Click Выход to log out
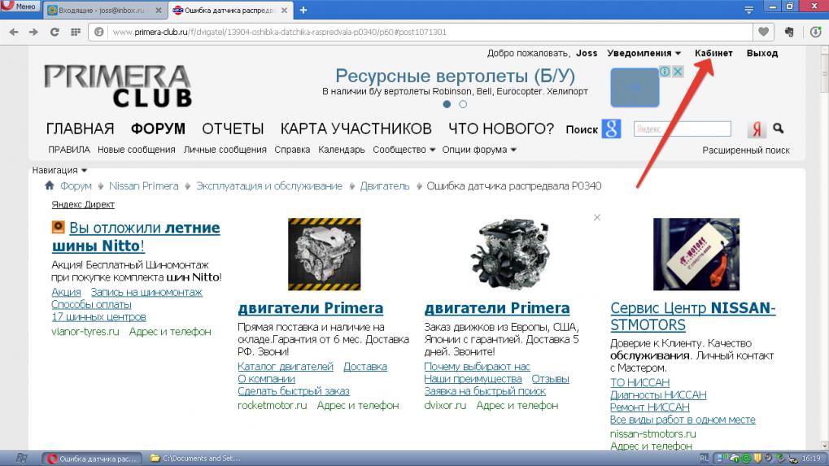 [761, 54]
